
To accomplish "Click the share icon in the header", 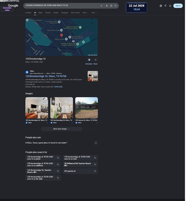I will pos(165,6).
